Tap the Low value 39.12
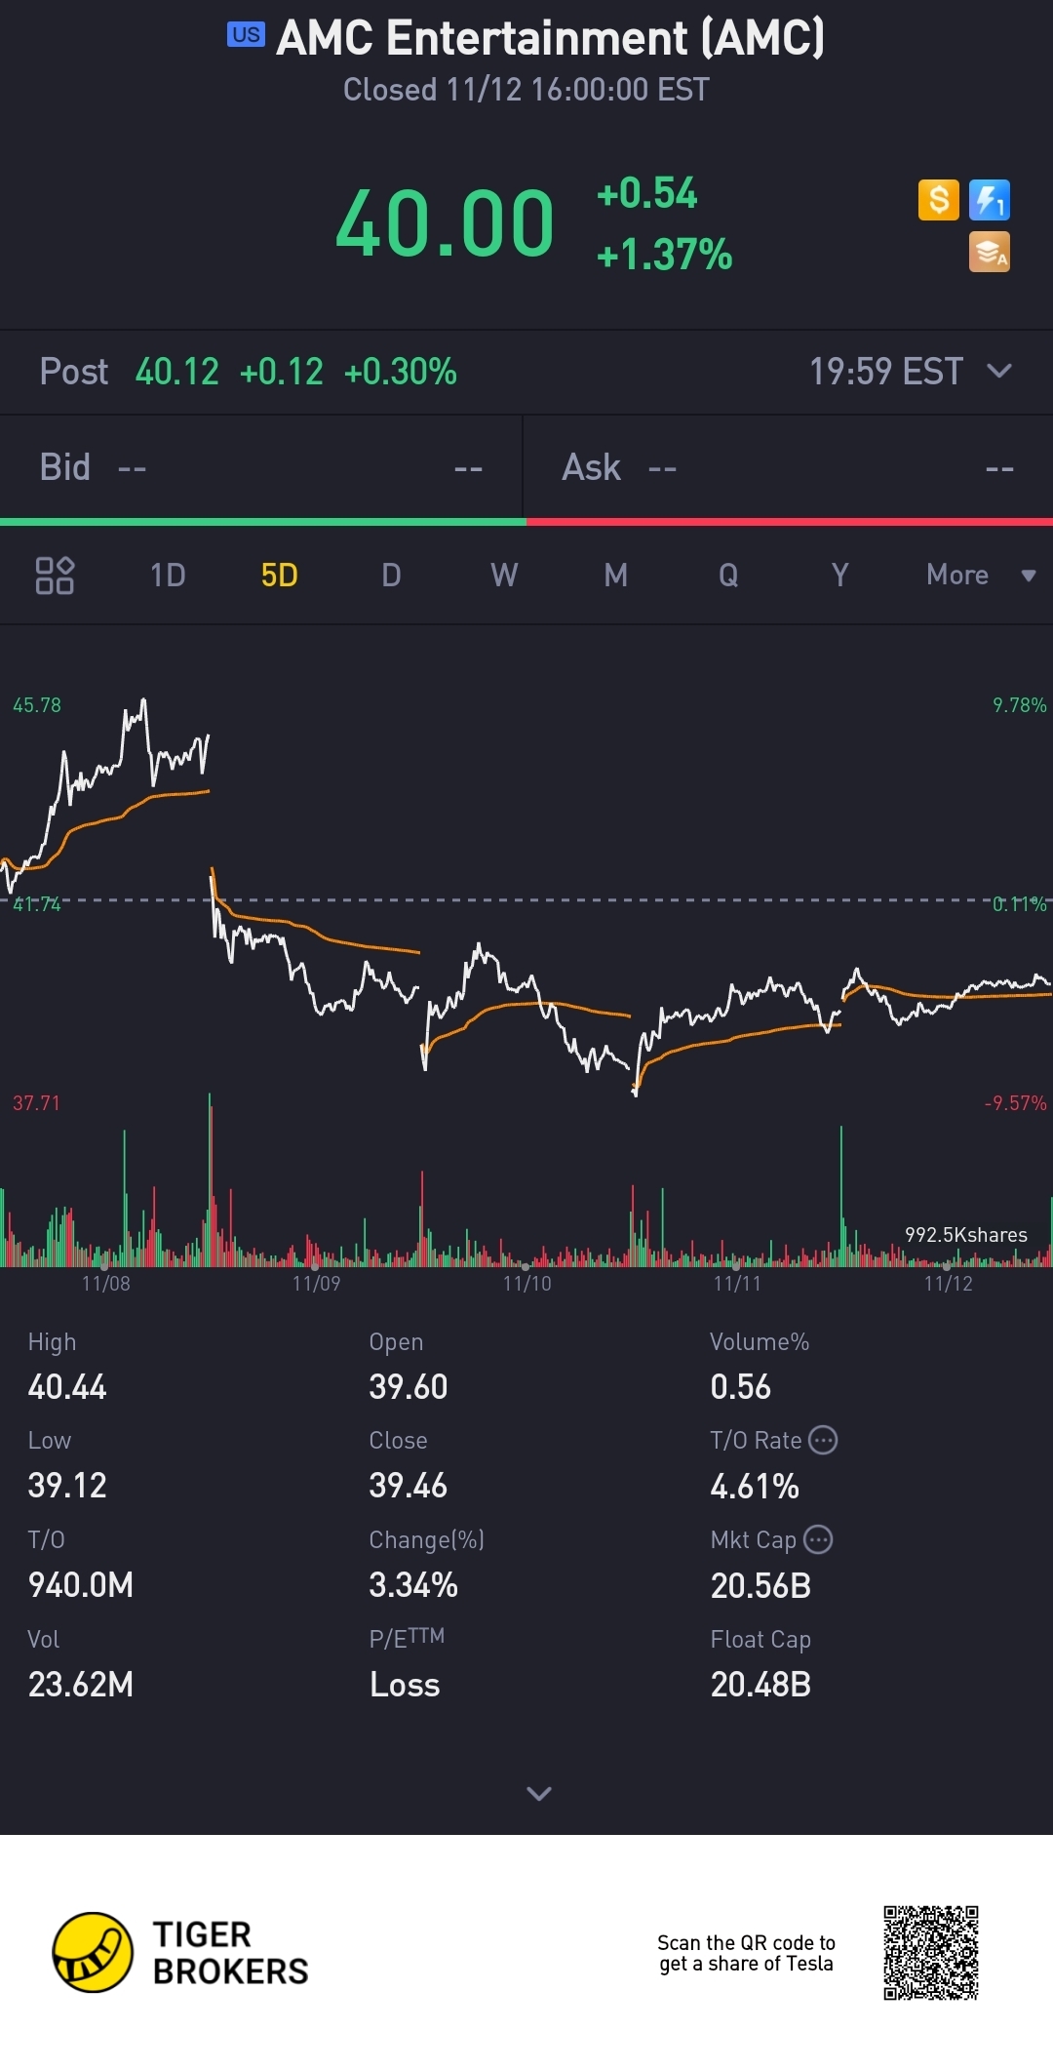1053x2071 pixels. tap(67, 1486)
